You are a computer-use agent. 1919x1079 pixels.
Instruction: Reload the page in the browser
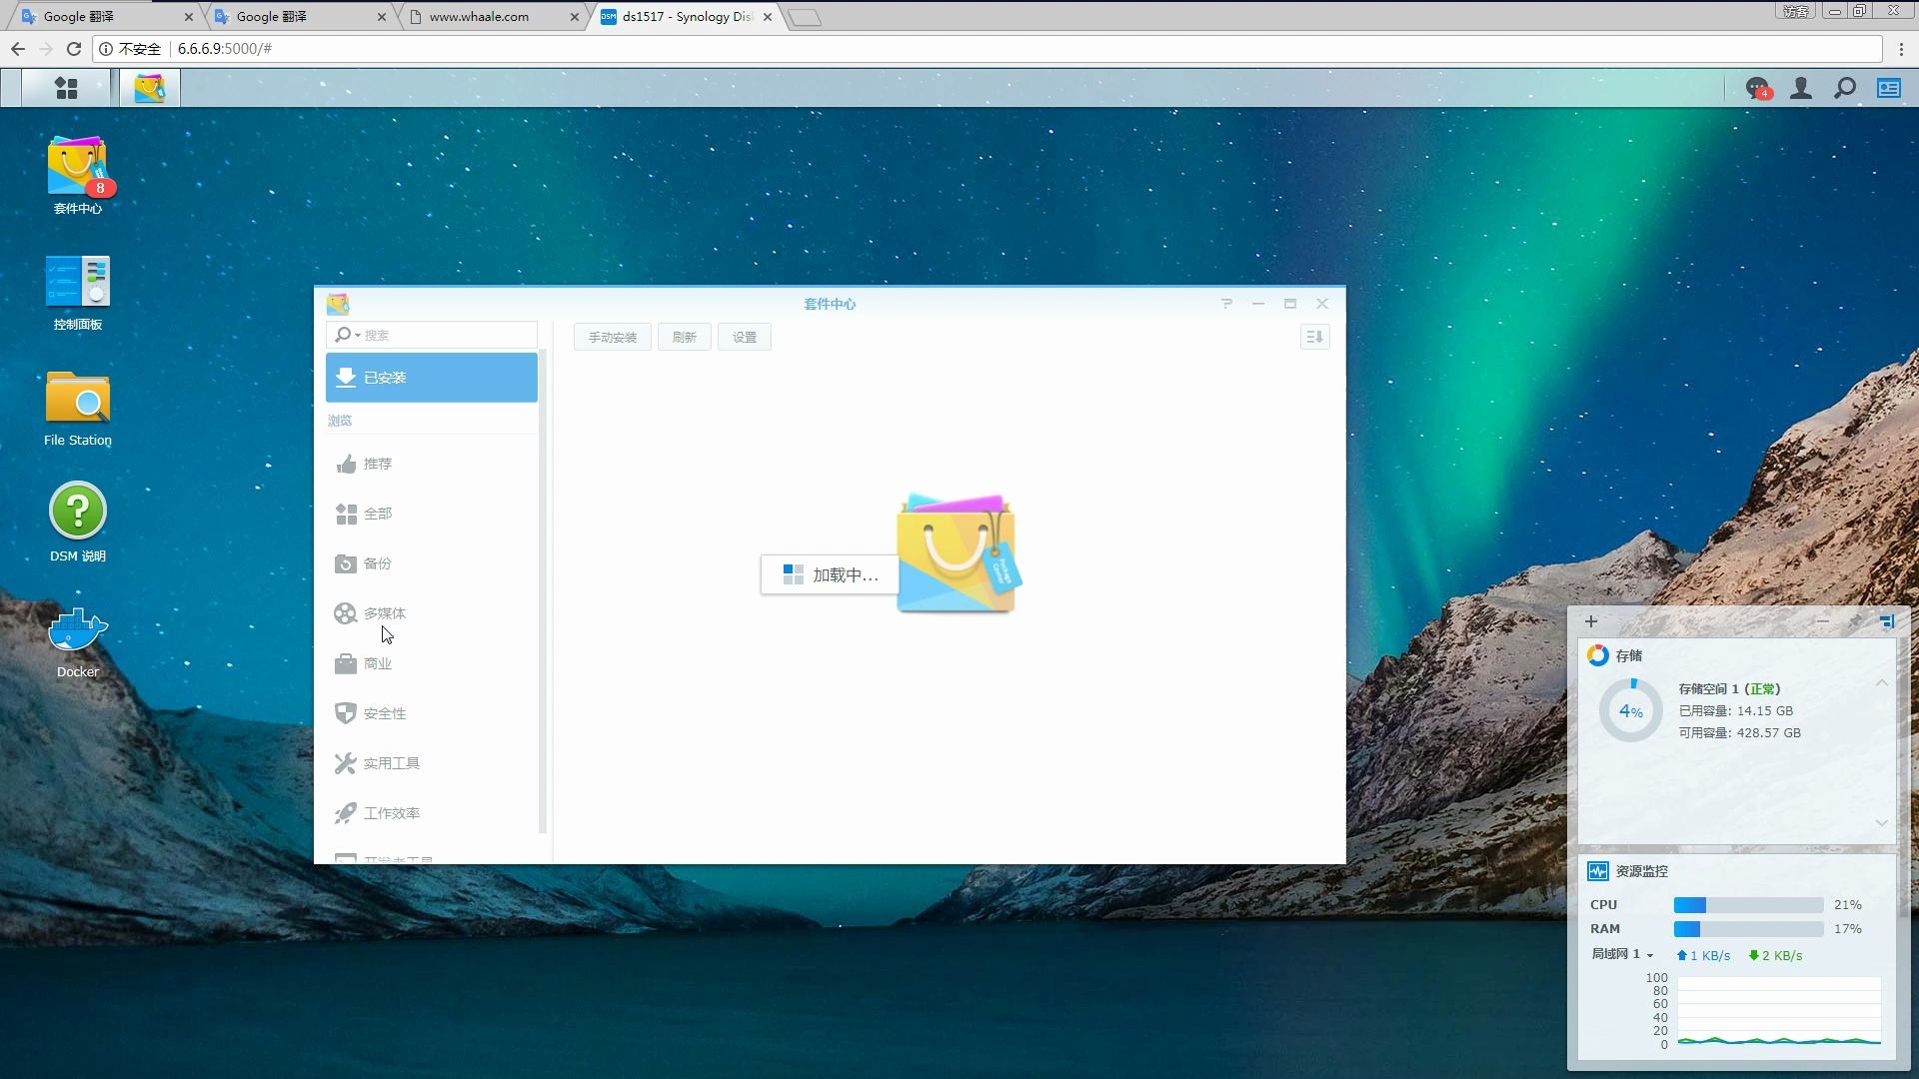pyautogui.click(x=74, y=48)
